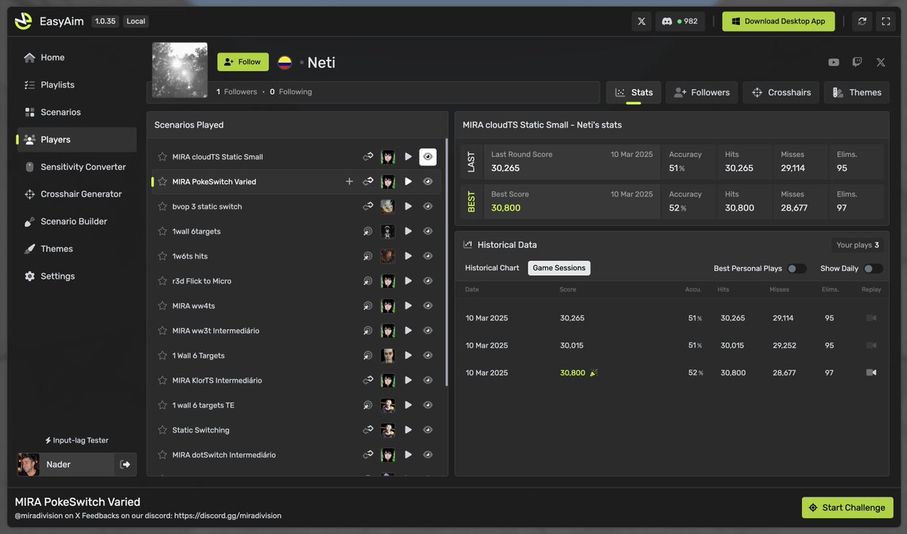
Task: Open the Input-lag Tester
Action: tap(76, 440)
